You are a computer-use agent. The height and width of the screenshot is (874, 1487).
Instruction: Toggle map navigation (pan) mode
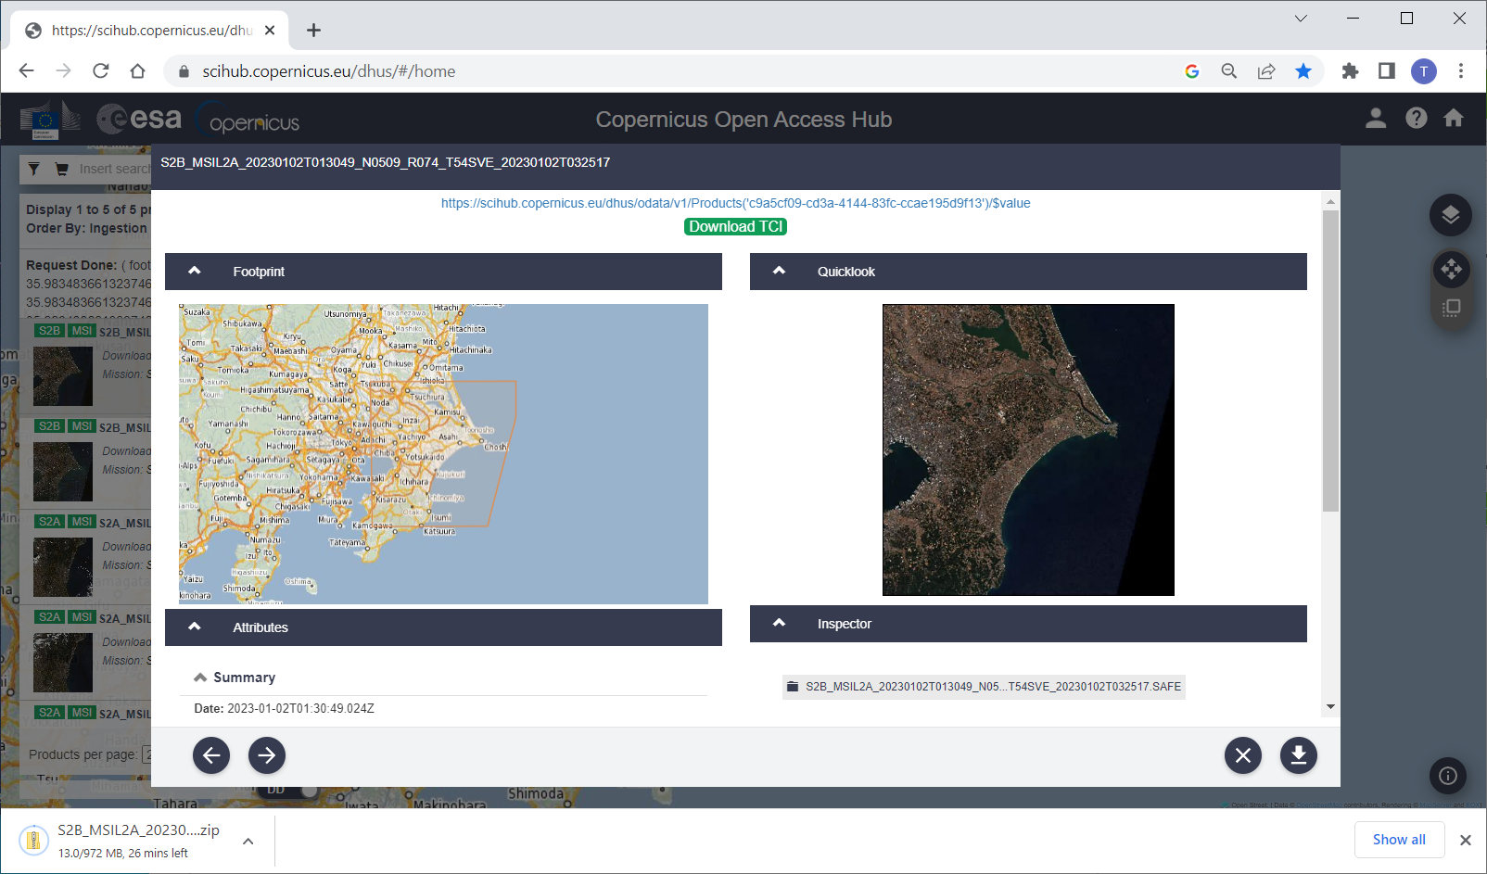[1451, 270]
